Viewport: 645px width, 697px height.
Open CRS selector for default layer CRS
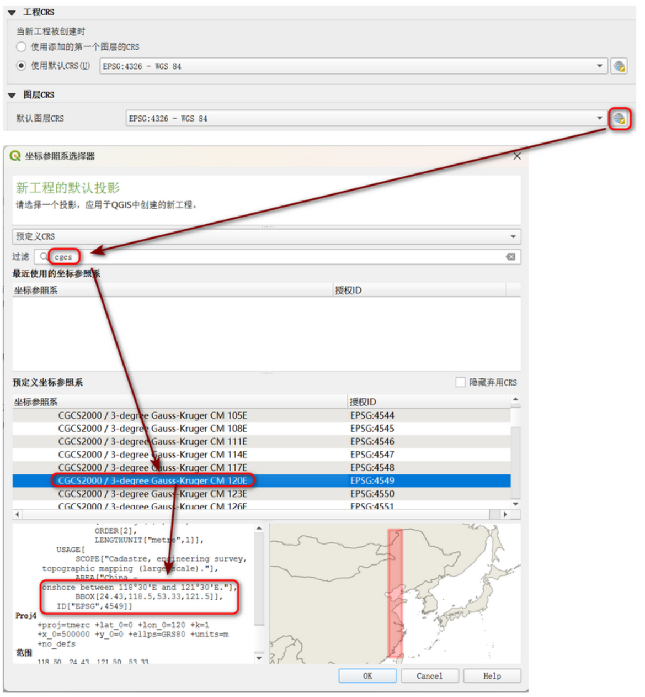(619, 119)
